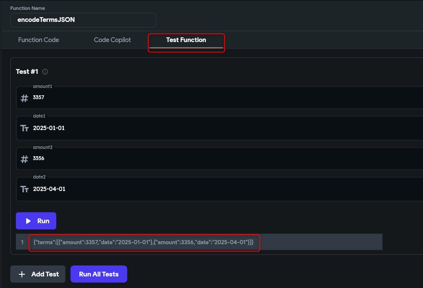Focus the Function Name field with encodeTermsJSON
Viewport: 423px width, 288px height.
pyautogui.click(x=83, y=20)
